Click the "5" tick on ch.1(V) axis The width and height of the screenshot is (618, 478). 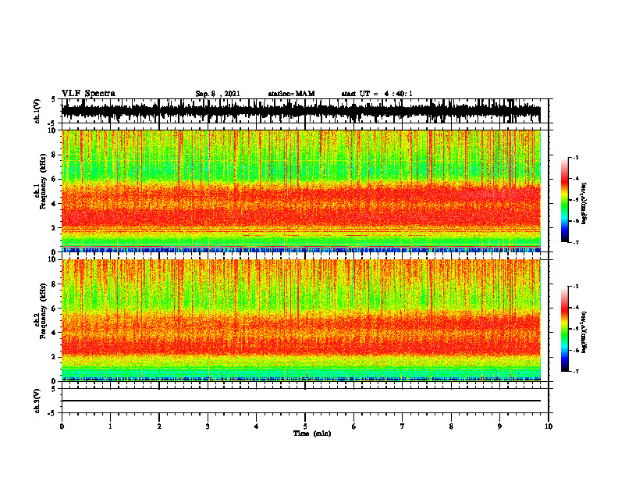point(54,99)
